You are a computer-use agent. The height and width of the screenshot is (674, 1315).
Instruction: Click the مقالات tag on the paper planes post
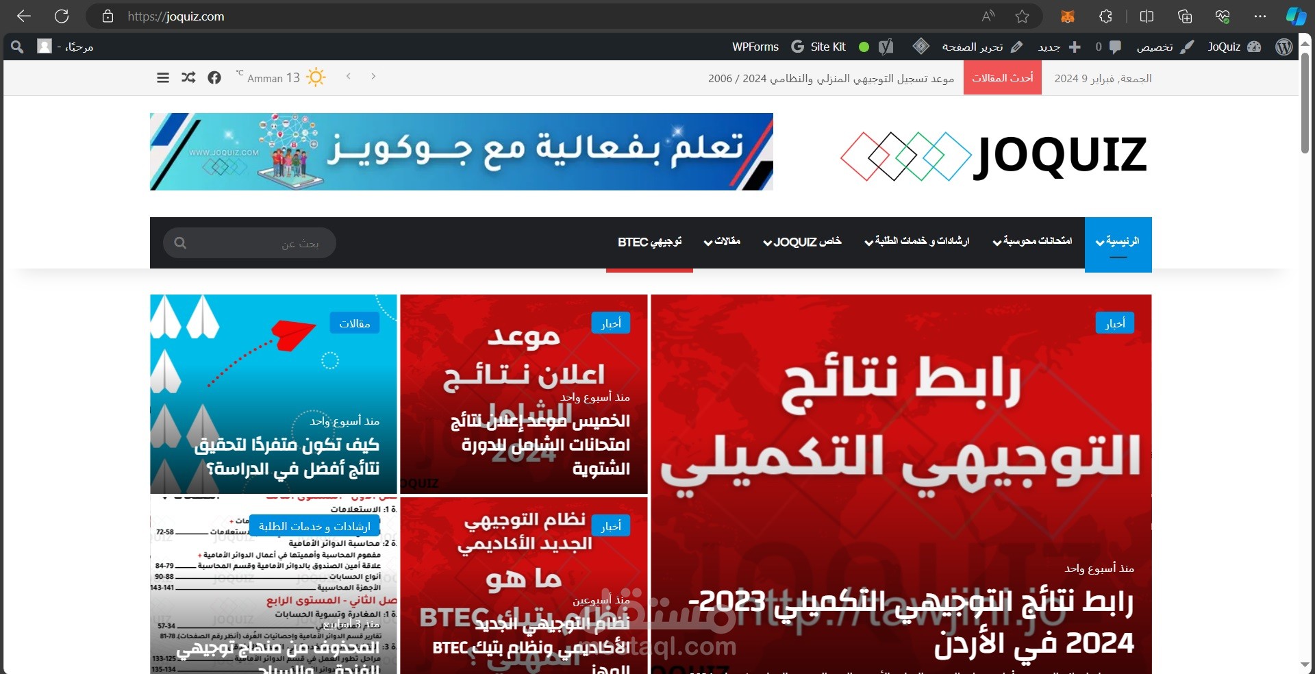[355, 323]
